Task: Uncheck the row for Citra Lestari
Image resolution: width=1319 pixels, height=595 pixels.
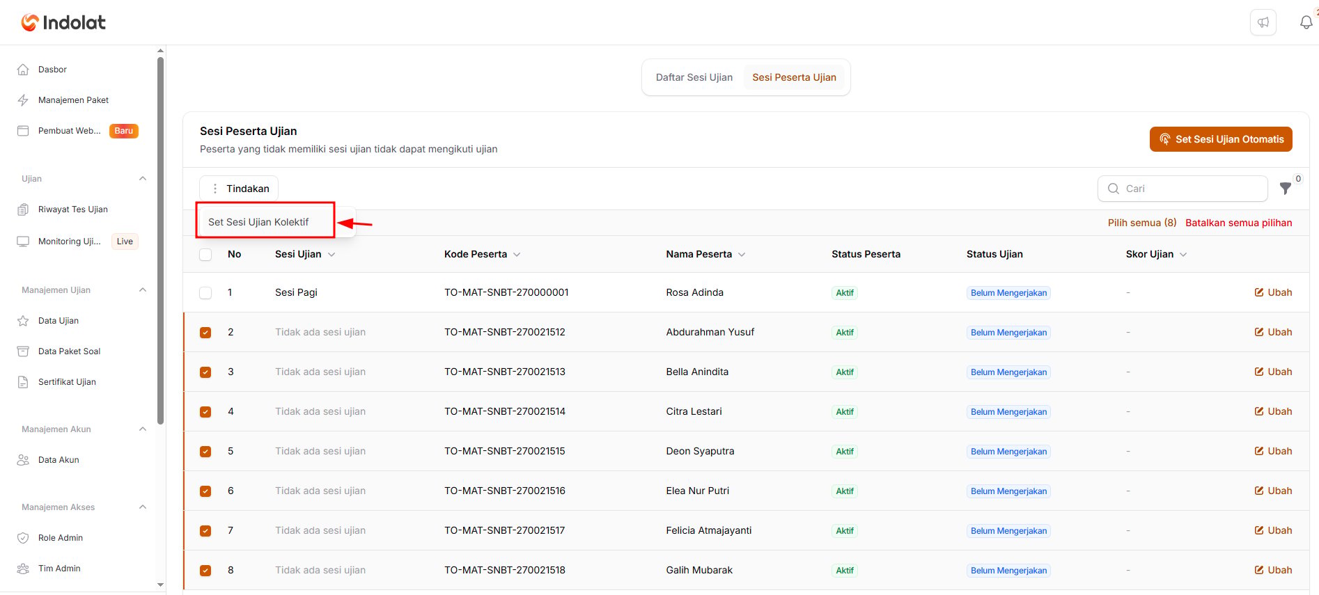Action: click(x=205, y=412)
